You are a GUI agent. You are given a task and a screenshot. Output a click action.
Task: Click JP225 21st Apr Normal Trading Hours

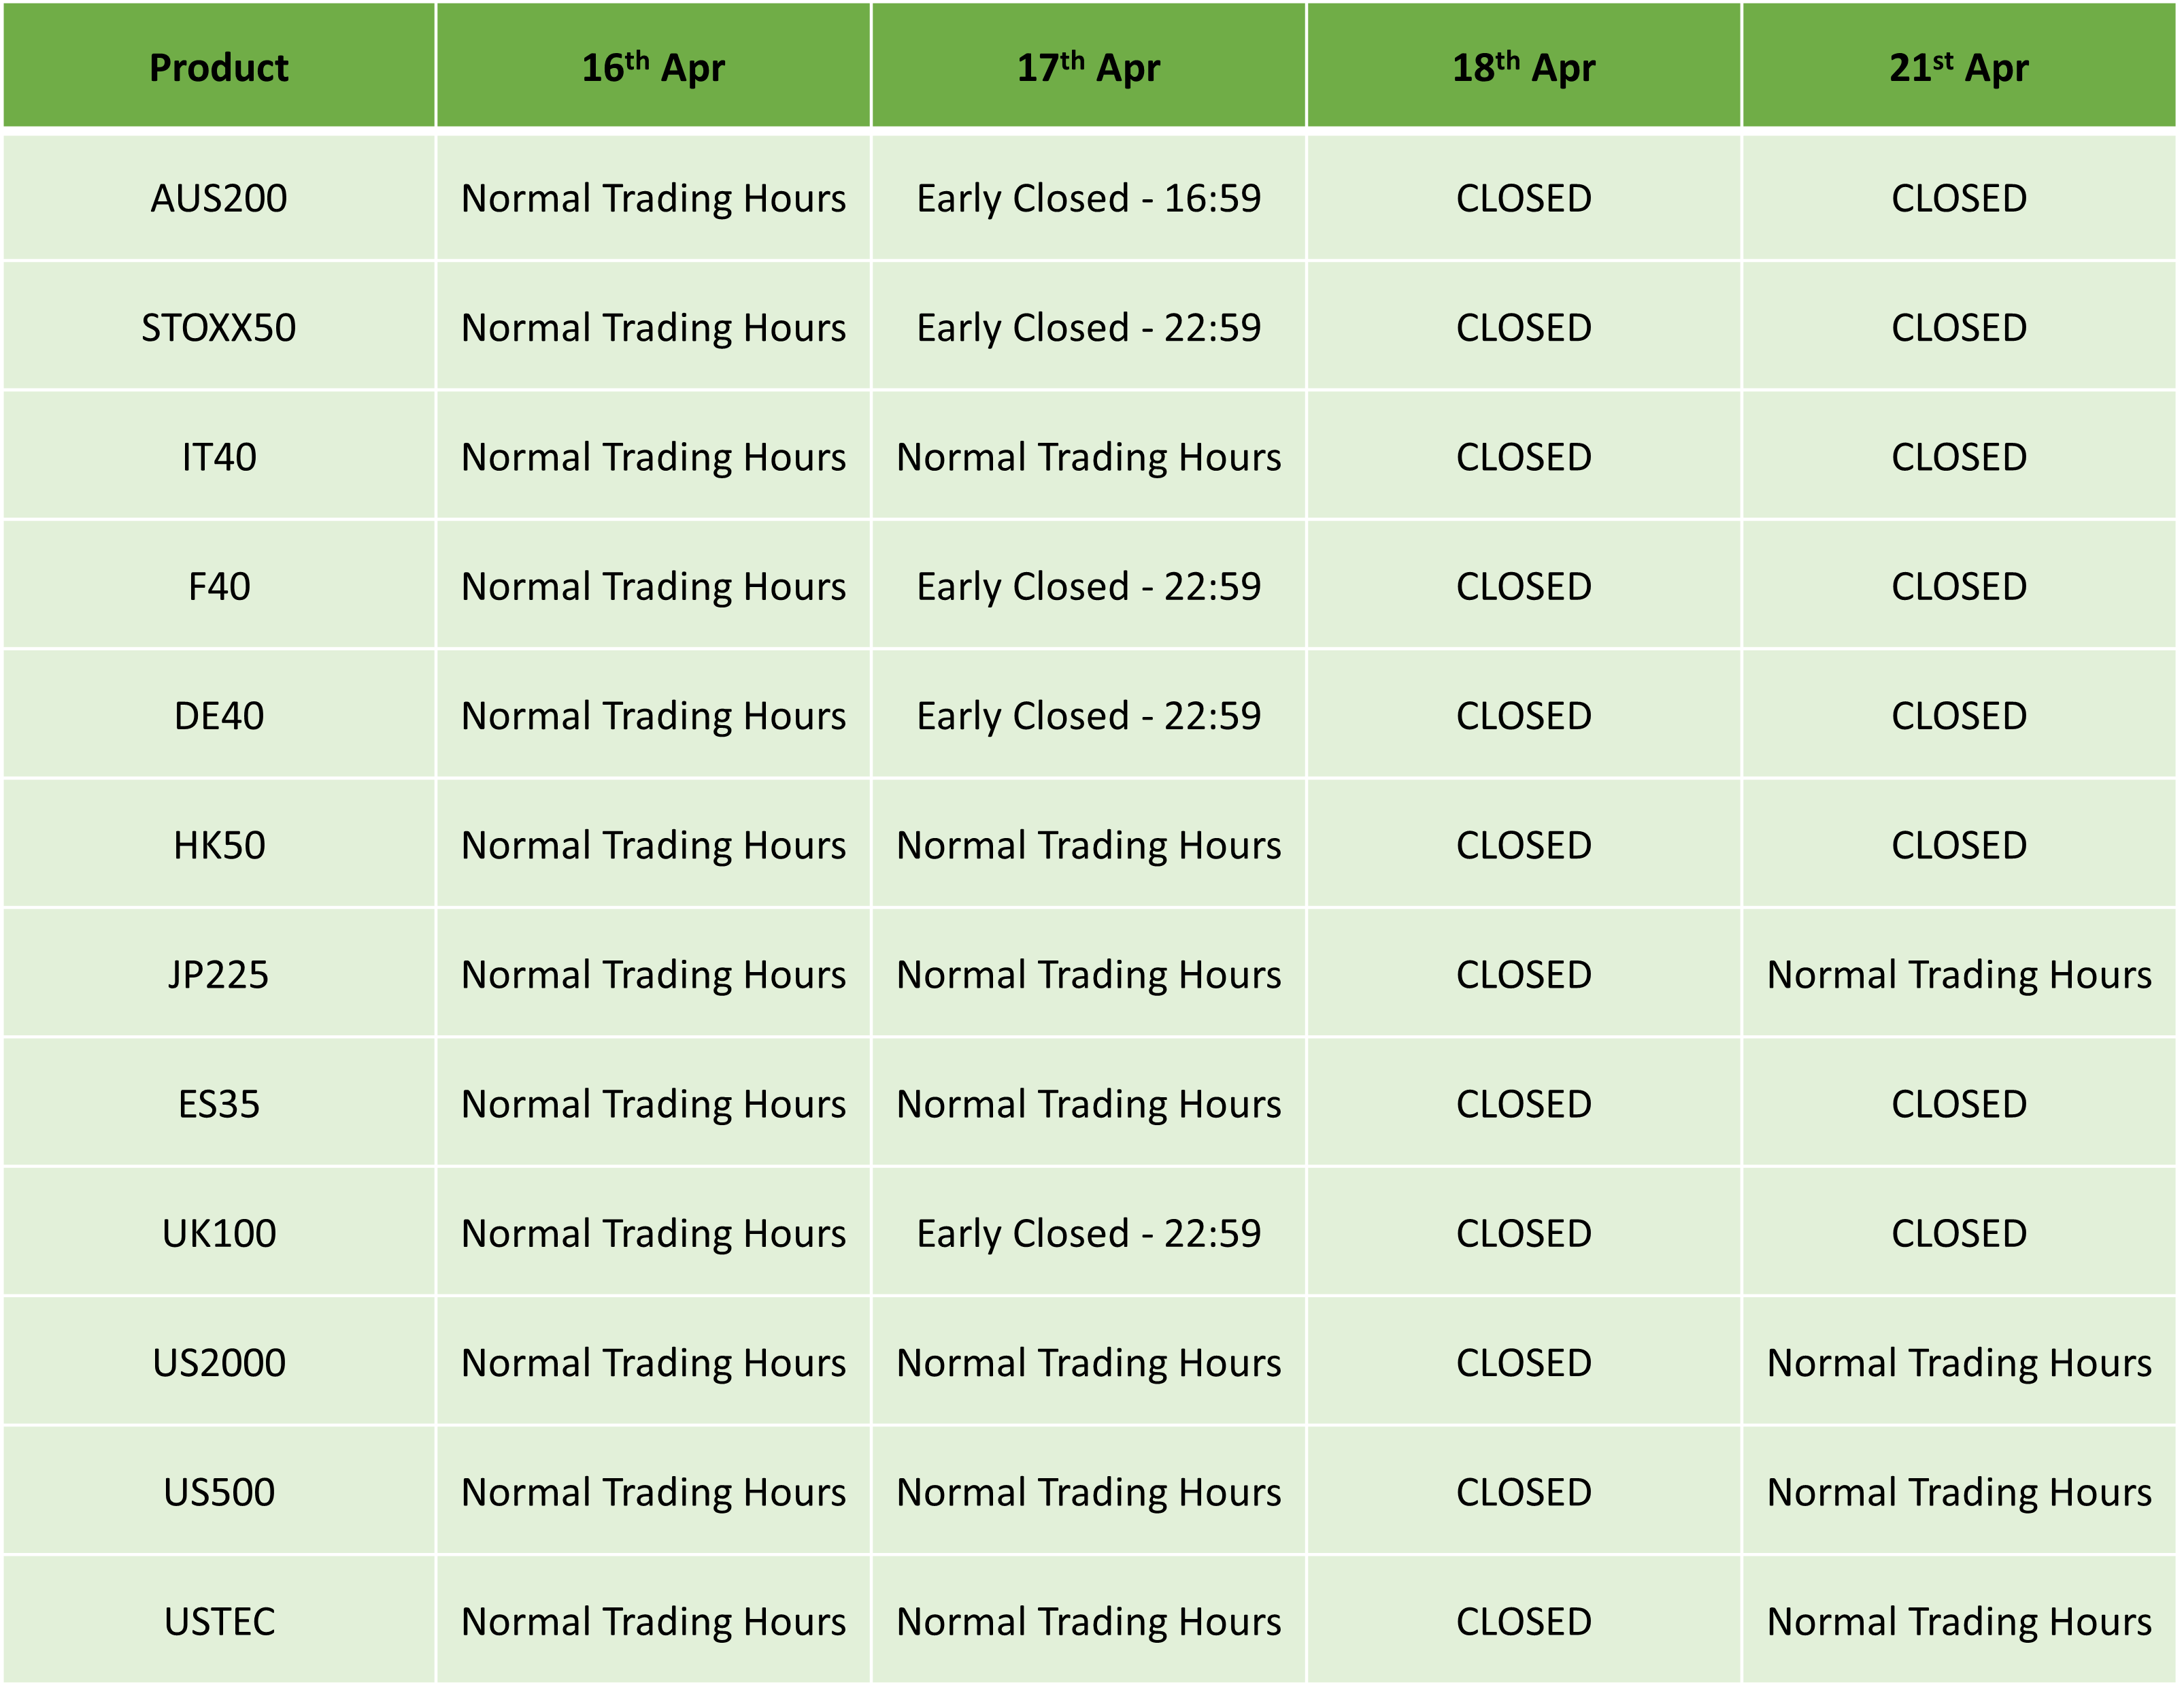click(1958, 974)
